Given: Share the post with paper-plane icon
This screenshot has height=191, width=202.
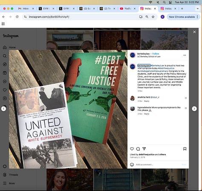Looking at the screenshot, I should [144, 149].
